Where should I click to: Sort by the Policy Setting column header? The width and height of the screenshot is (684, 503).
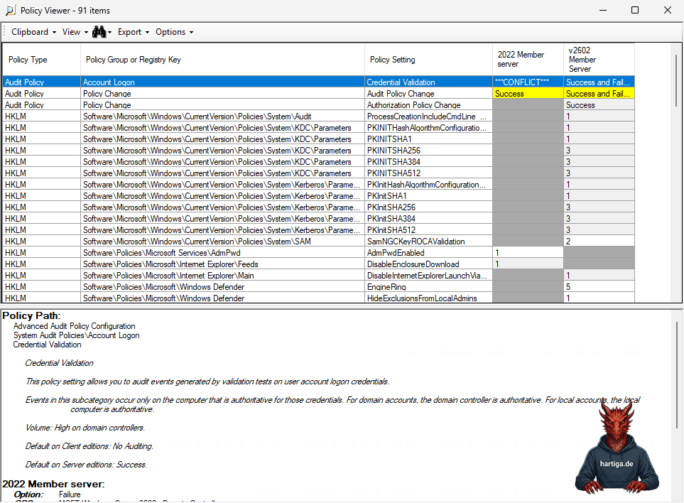click(x=429, y=60)
